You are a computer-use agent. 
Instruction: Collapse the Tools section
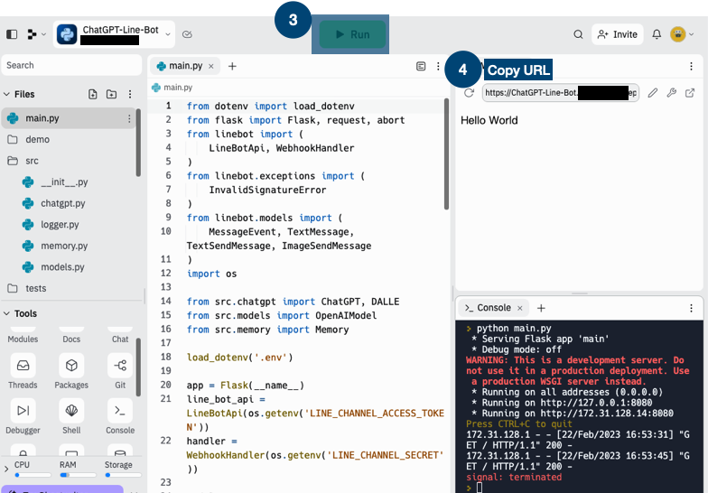pyautogui.click(x=7, y=313)
